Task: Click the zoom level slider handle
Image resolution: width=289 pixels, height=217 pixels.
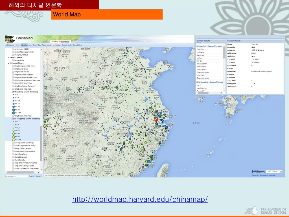Action: pos(47,71)
